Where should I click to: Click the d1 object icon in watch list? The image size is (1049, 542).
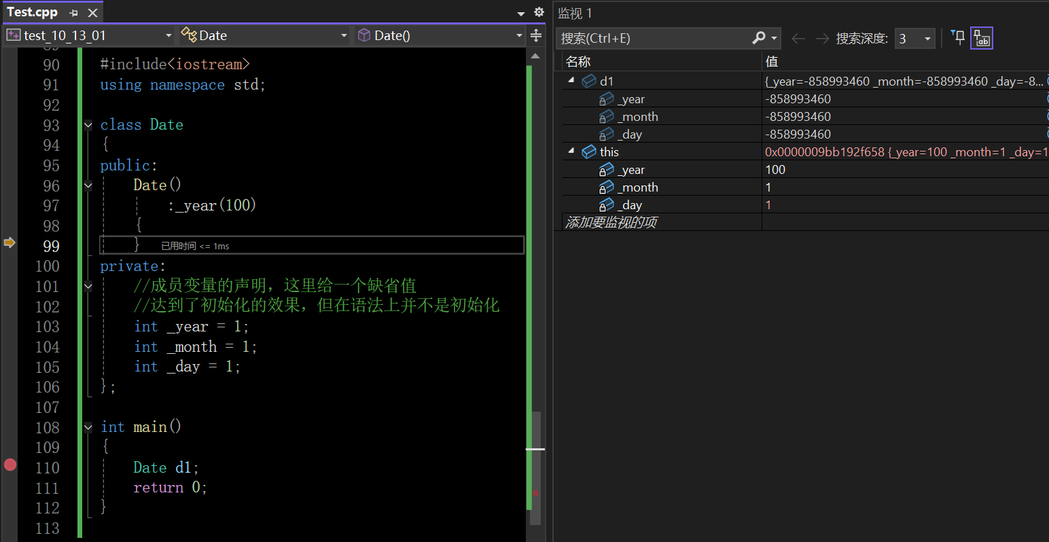click(x=589, y=82)
